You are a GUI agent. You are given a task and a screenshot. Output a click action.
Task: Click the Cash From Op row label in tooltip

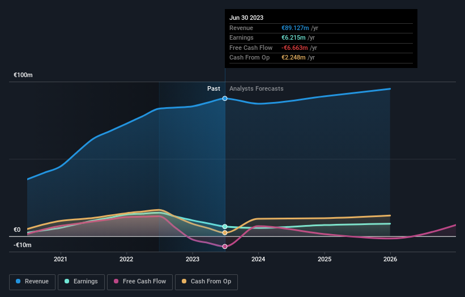(x=249, y=58)
